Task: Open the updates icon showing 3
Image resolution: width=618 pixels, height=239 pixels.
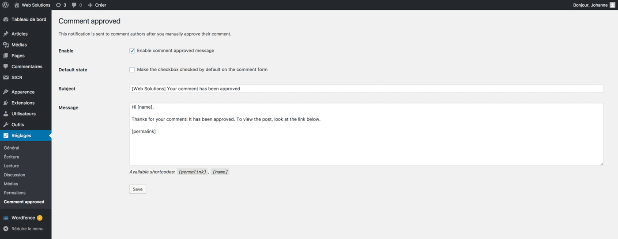Action: pos(58,5)
